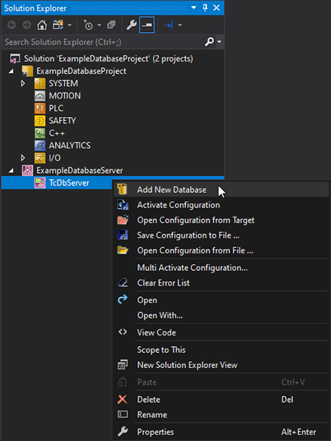Click the ExampleDatabaseProject project icon
Viewport: 331px width, 441px height.
coord(28,71)
